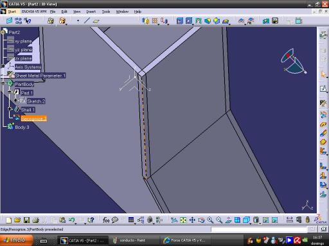Paste from clipboard using the Paste icon
This screenshot has height=246, width=329.
click(x=62, y=220)
